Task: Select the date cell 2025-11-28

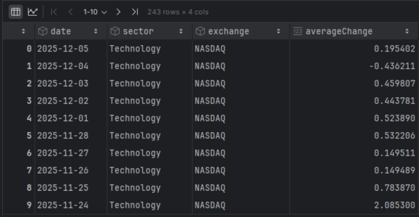Action: (x=63, y=136)
